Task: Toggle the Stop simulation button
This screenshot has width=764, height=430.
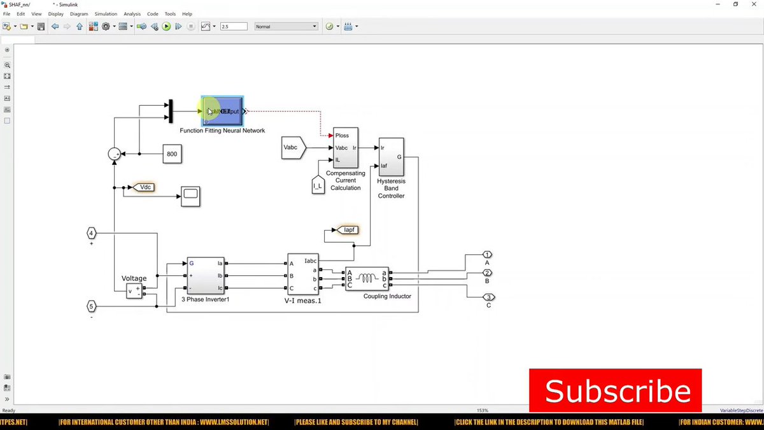Action: 191,26
